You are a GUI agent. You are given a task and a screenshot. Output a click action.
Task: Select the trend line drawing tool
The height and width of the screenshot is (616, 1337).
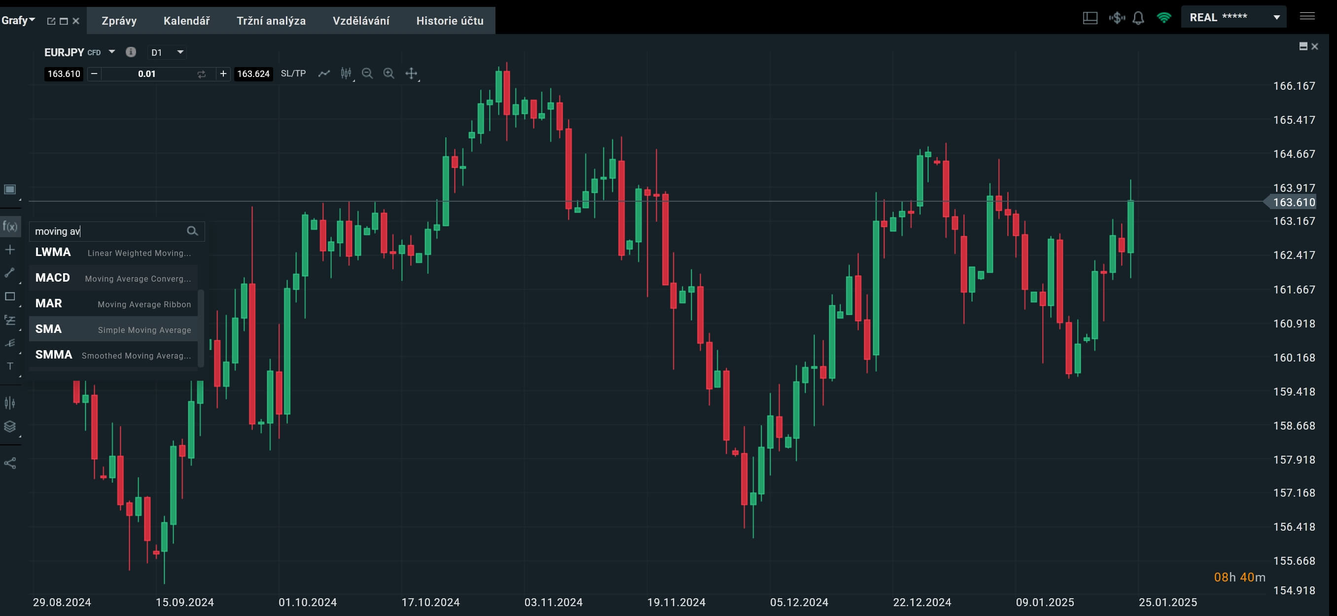pos(10,273)
